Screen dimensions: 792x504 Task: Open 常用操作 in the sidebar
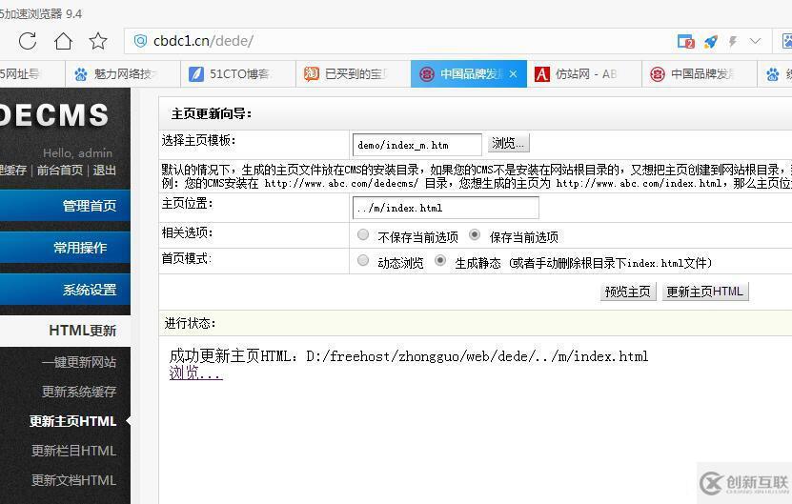[x=65, y=248]
